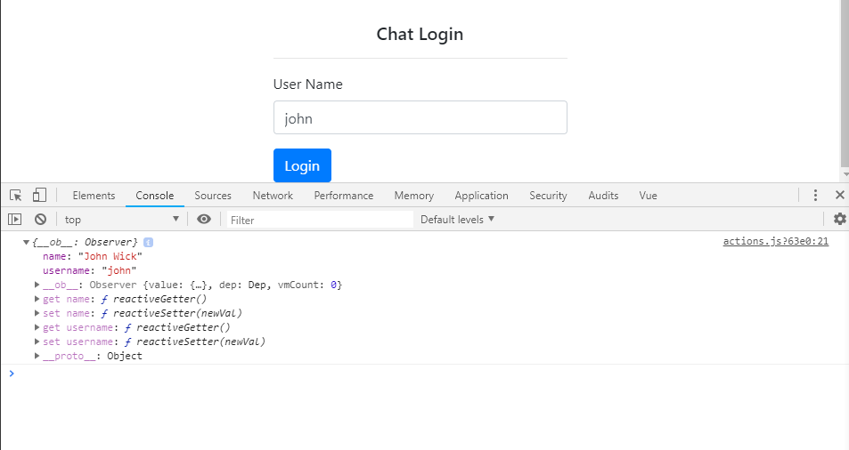
Task: Switch to the Vue devtools tab
Action: [x=649, y=196]
